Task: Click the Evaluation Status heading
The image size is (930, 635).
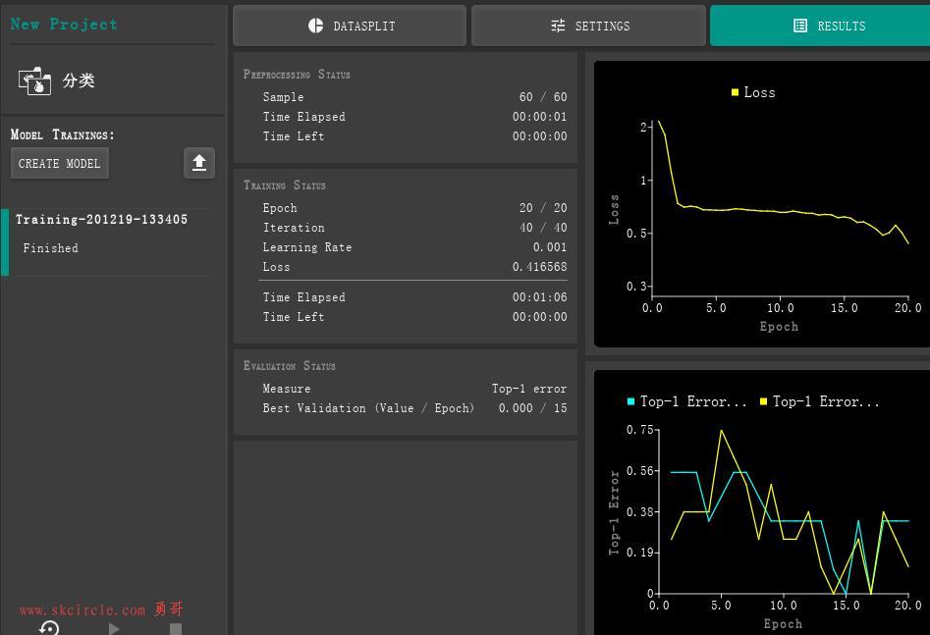Action: (x=290, y=366)
